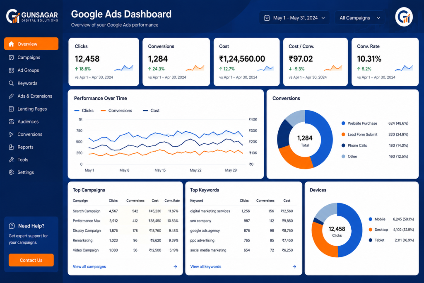
Task: Click the Clicks column header in Top Campaigns
Action: [113, 201]
